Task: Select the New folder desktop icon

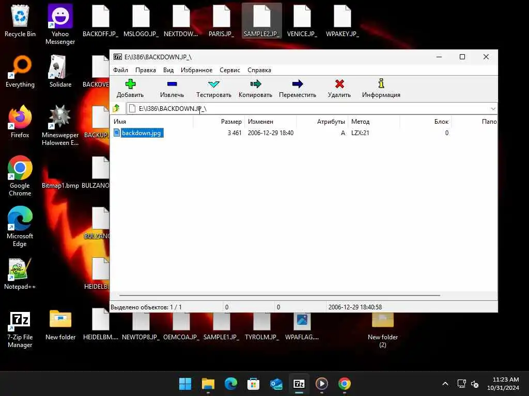Action: pos(60,324)
